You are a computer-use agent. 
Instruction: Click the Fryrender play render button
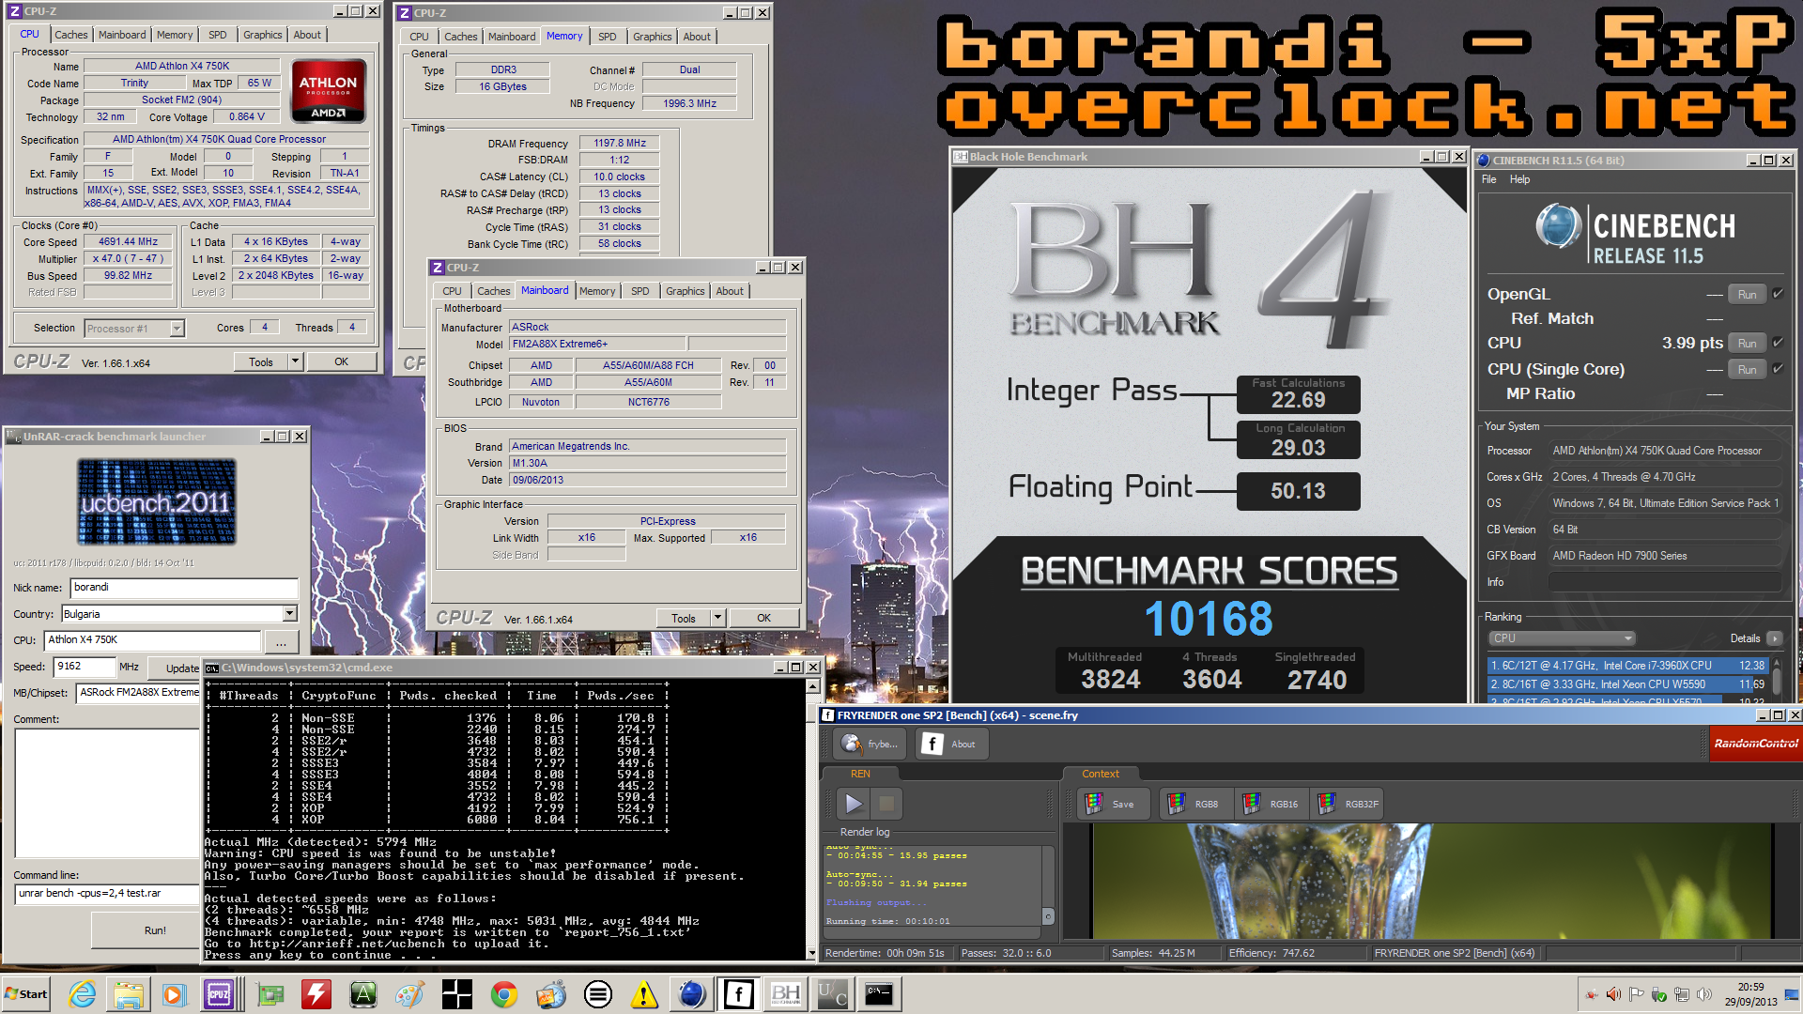tap(854, 804)
